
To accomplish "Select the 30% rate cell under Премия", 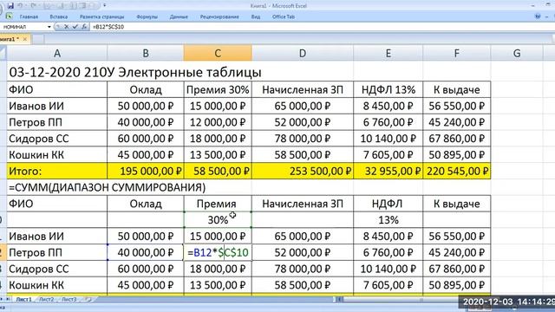I will tap(218, 220).
